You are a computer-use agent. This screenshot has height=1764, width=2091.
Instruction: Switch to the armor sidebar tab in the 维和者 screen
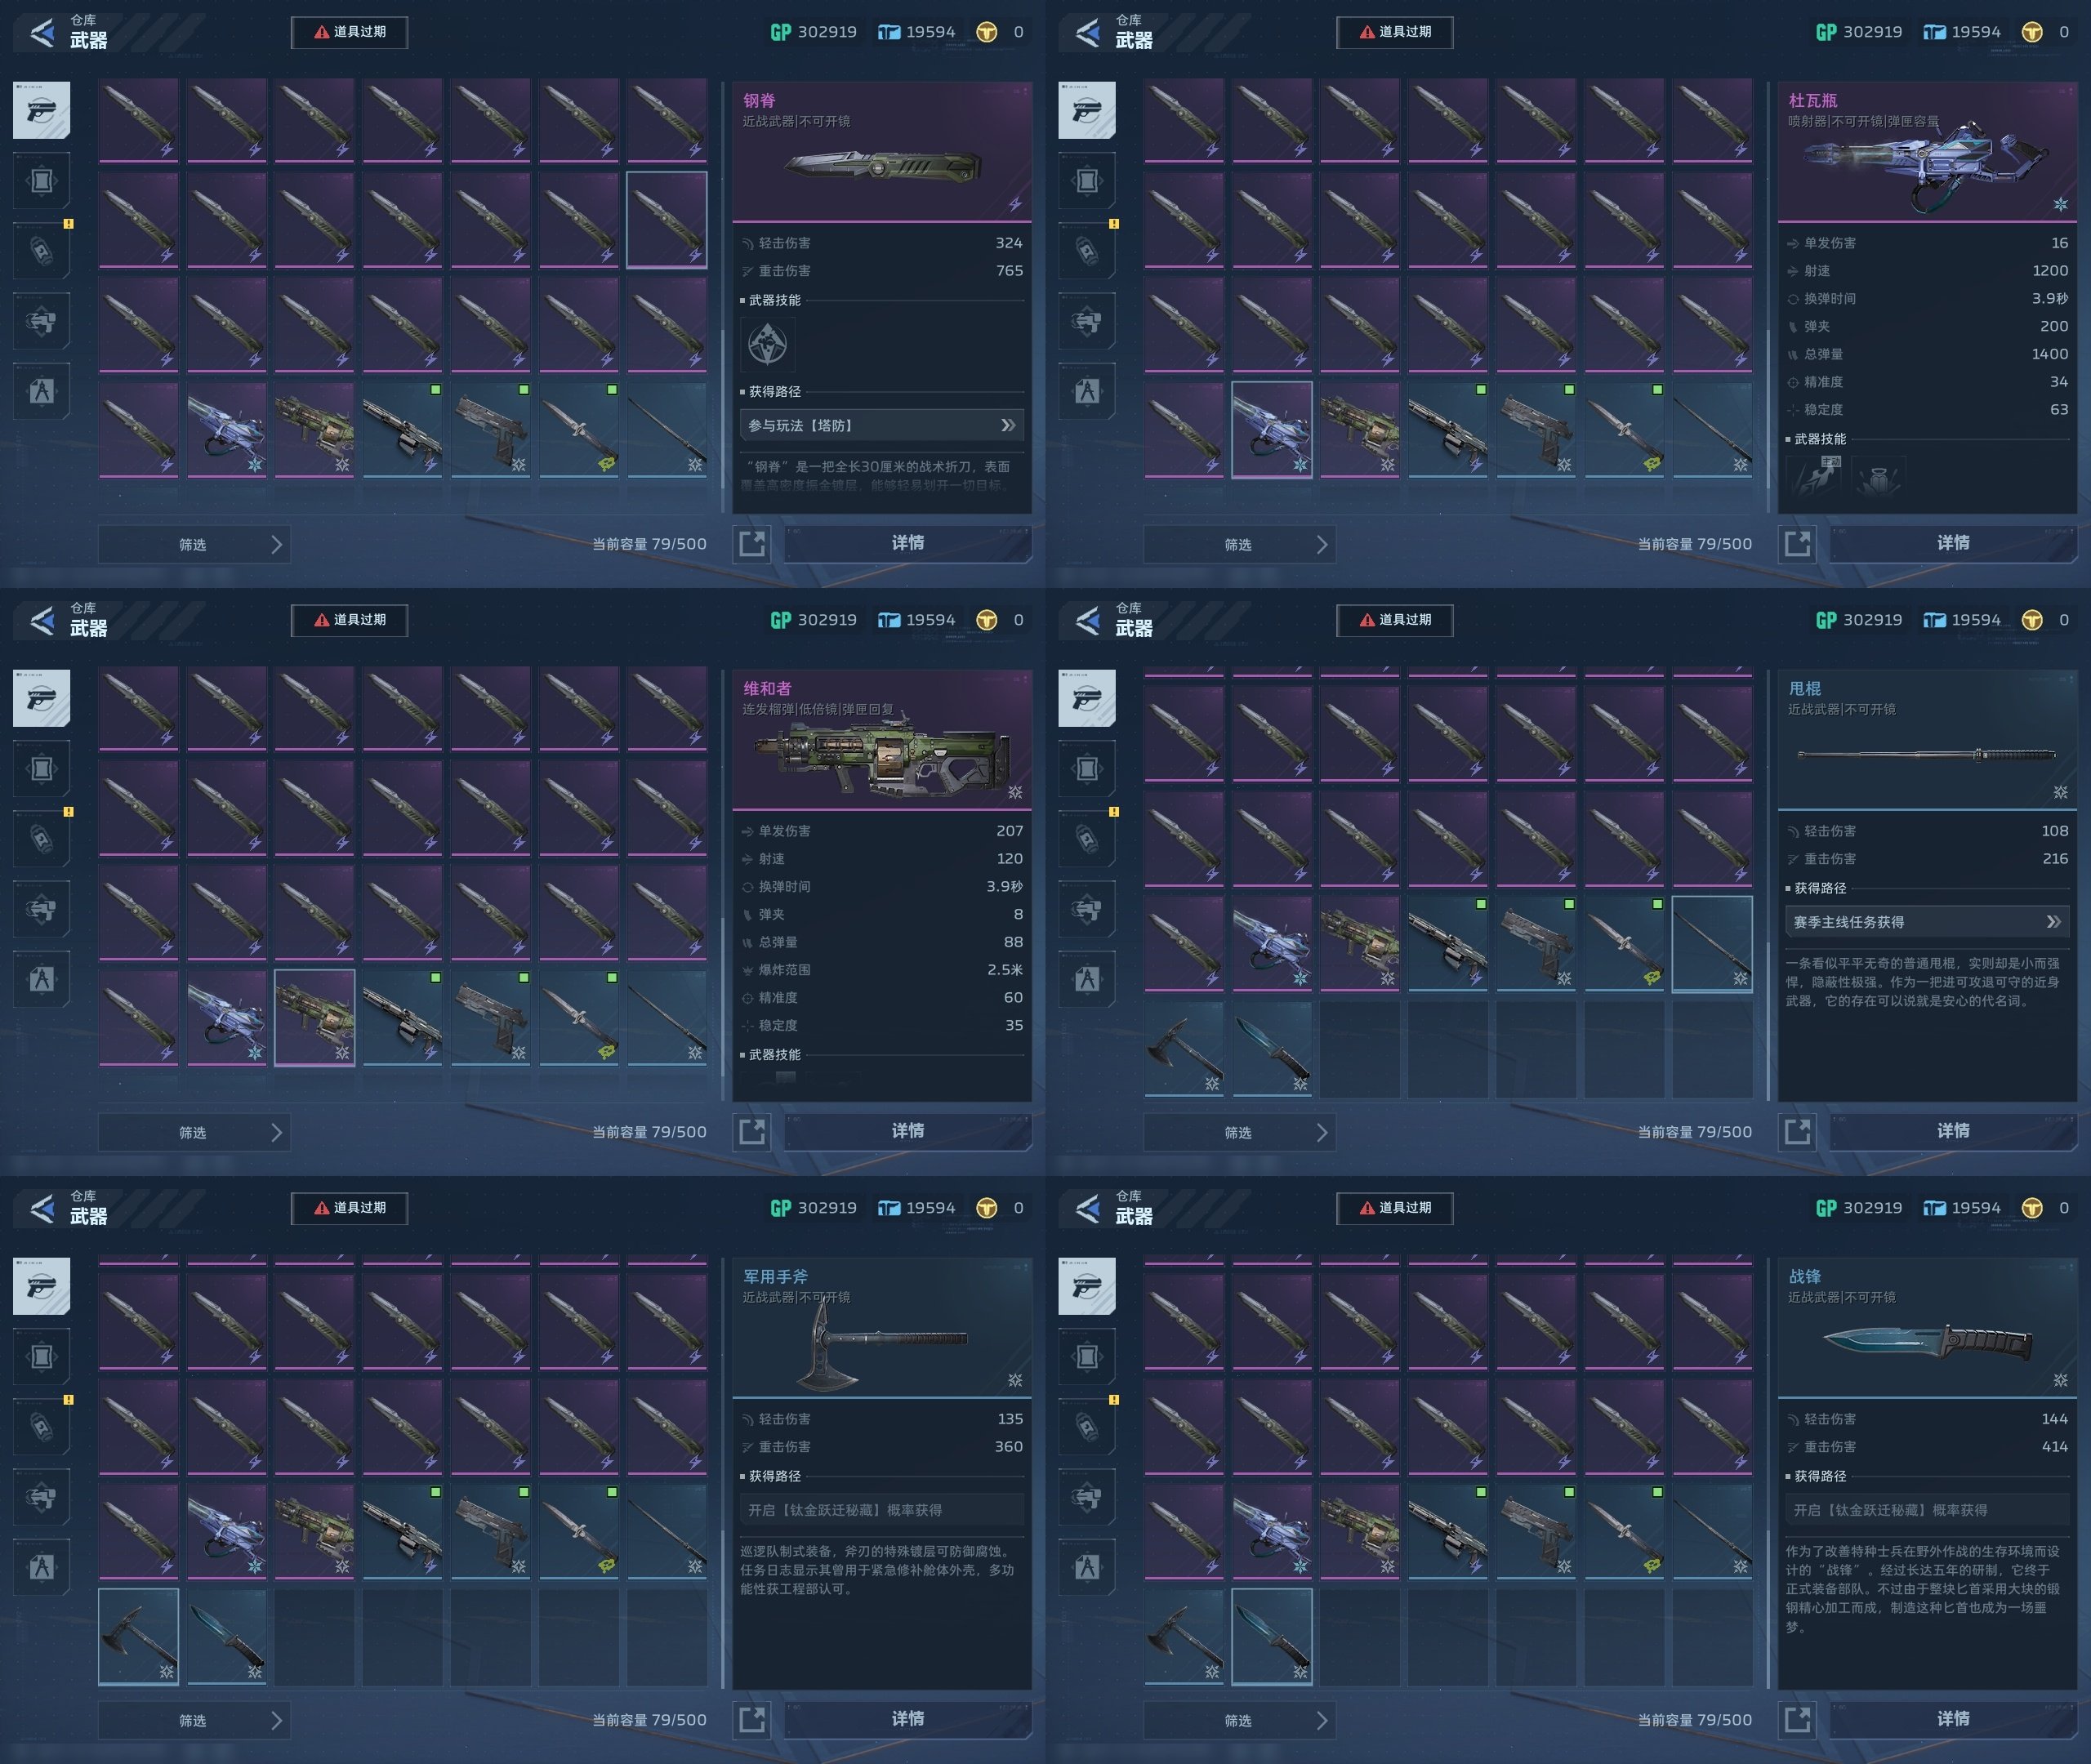[x=41, y=769]
